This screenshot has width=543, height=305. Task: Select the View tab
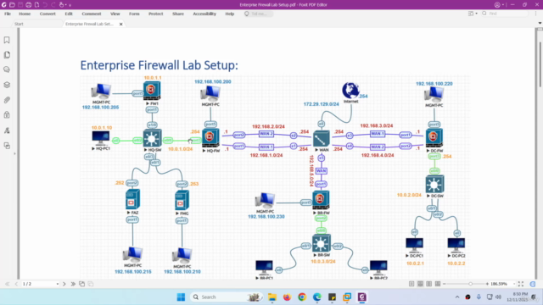coord(115,14)
